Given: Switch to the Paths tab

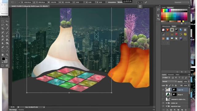Looking at the screenshot, I should [x=177, y=75].
